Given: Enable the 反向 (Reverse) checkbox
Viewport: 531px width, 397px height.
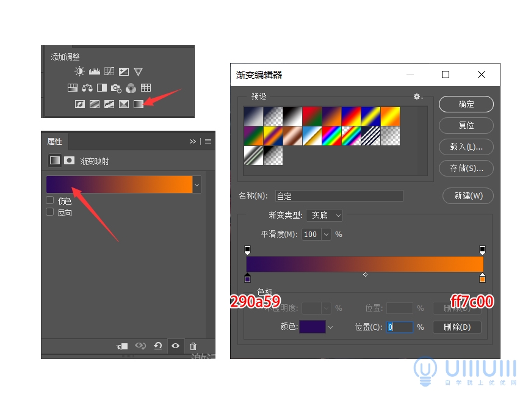Looking at the screenshot, I should click(50, 213).
